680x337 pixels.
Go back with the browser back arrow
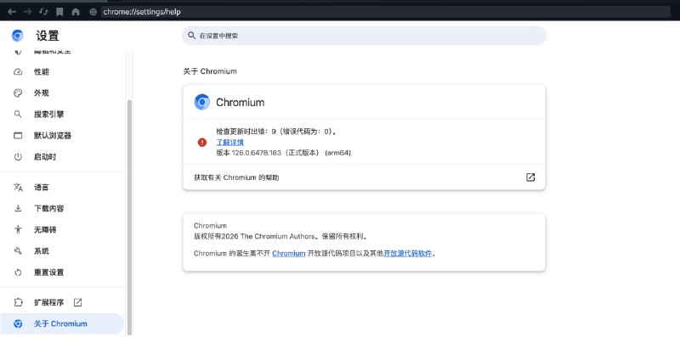(12, 12)
